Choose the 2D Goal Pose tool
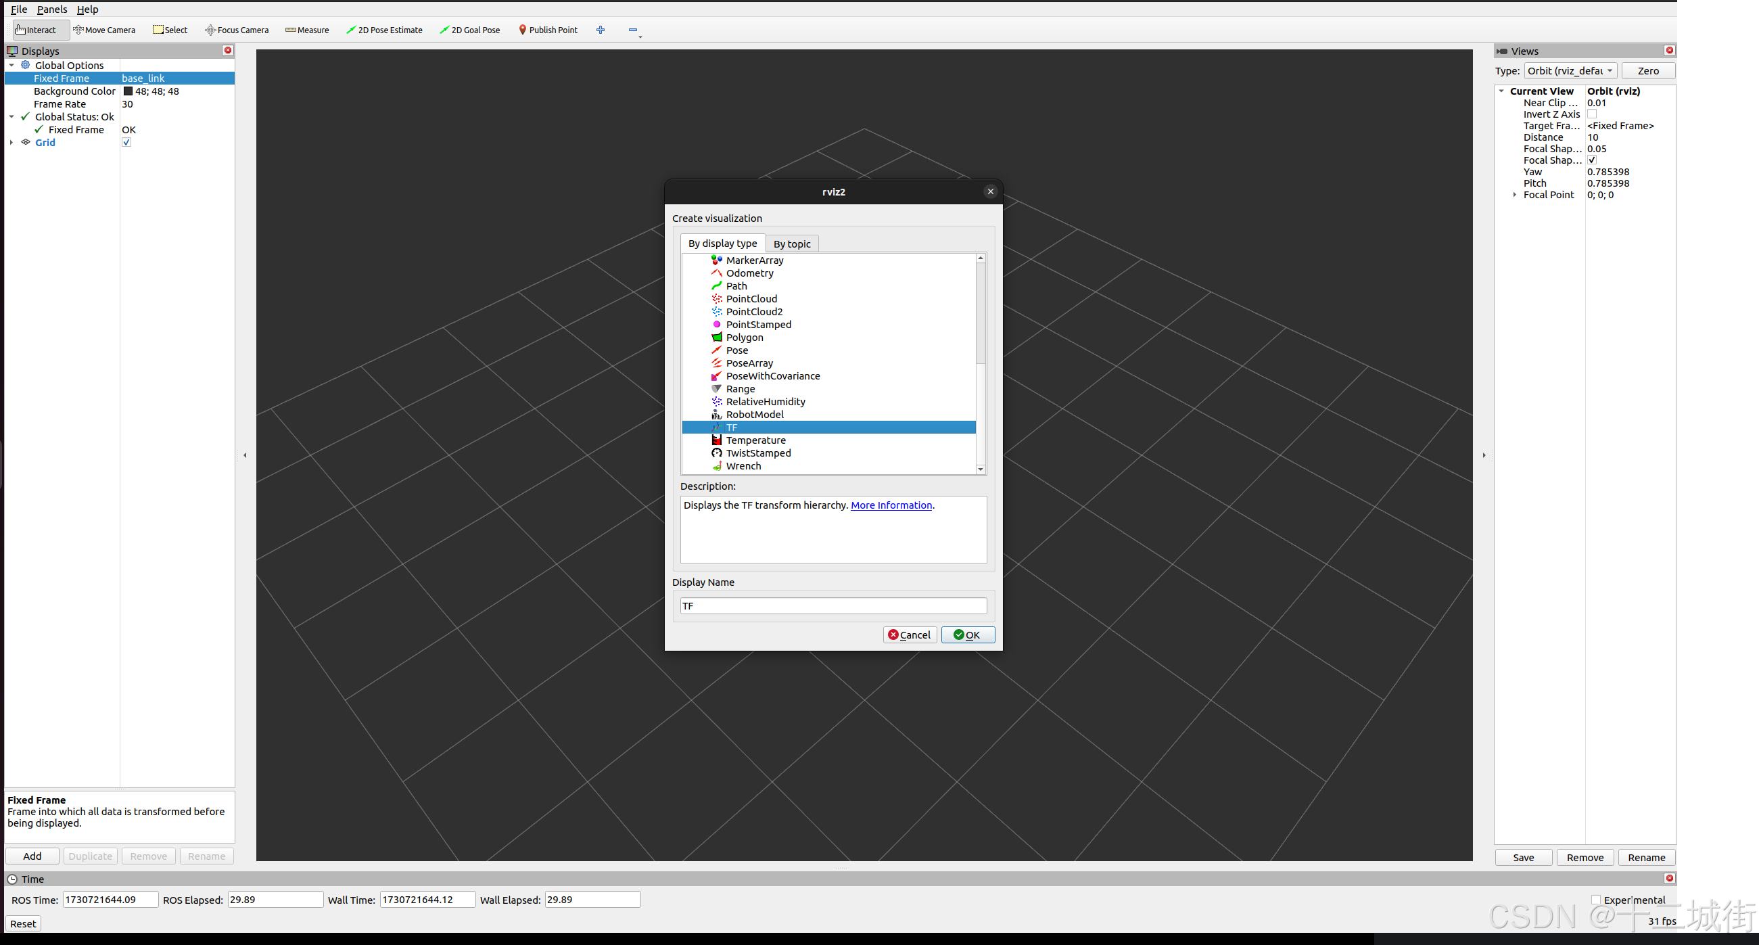This screenshot has height=945, width=1759. (470, 29)
